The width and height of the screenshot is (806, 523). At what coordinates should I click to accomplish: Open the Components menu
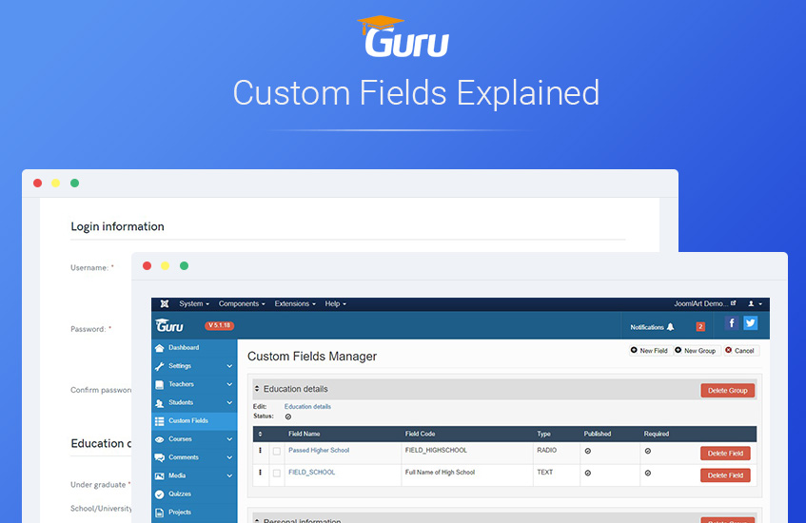[242, 304]
